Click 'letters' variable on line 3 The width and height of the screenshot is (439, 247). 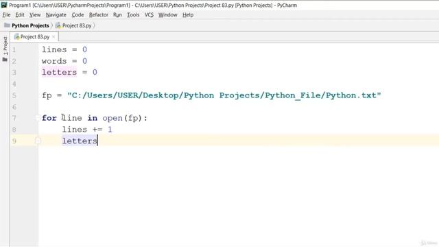click(x=60, y=72)
